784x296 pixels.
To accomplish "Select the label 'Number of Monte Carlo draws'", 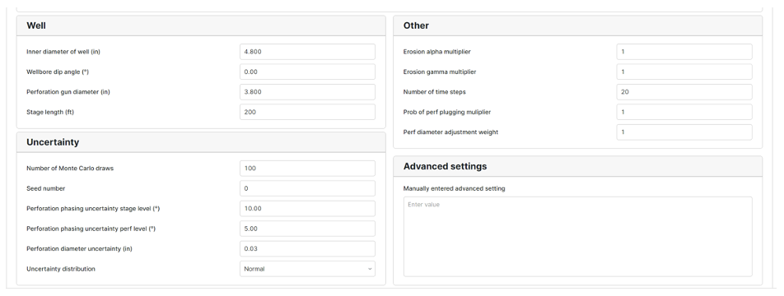I will tap(70, 169).
